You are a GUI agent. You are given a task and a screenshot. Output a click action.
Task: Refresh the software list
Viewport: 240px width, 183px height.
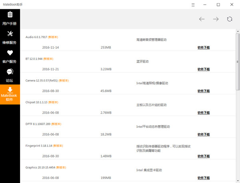pos(230,19)
